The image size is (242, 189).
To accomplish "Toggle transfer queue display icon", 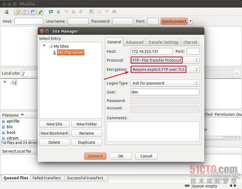I will (x=40, y=12).
